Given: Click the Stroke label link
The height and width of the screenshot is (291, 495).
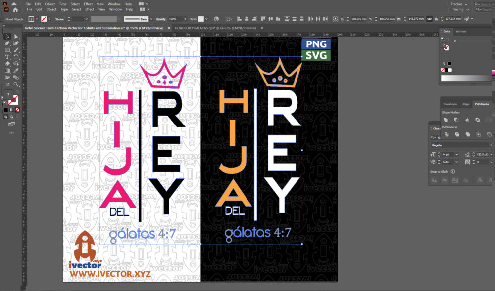Looking at the screenshot, I should 60,19.
